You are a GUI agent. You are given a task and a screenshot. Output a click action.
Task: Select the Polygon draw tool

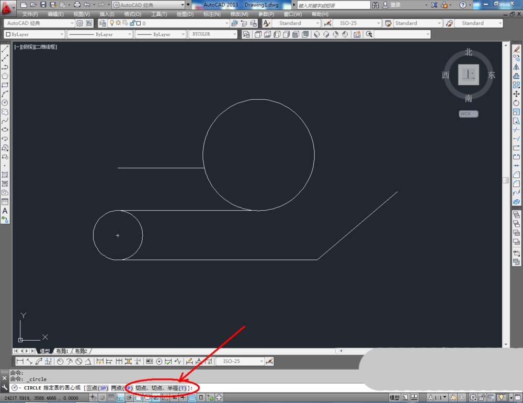pyautogui.click(x=5, y=76)
